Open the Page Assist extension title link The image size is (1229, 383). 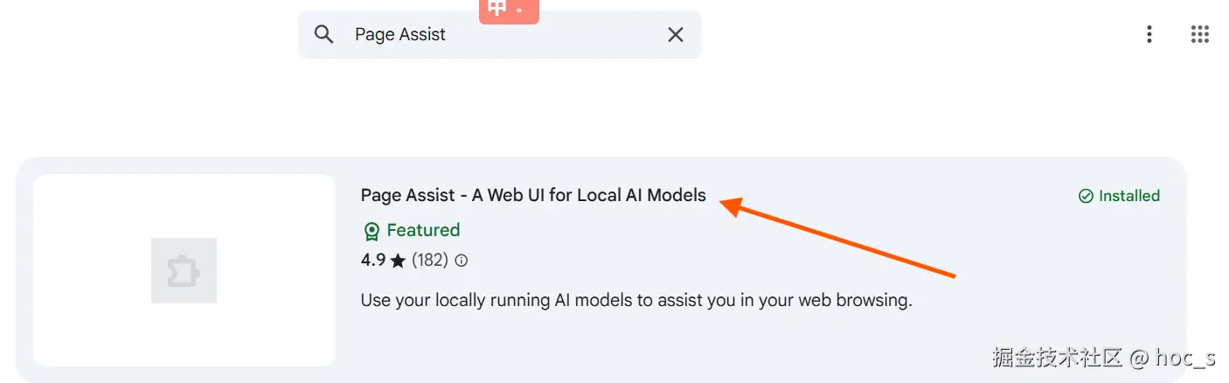click(x=533, y=195)
